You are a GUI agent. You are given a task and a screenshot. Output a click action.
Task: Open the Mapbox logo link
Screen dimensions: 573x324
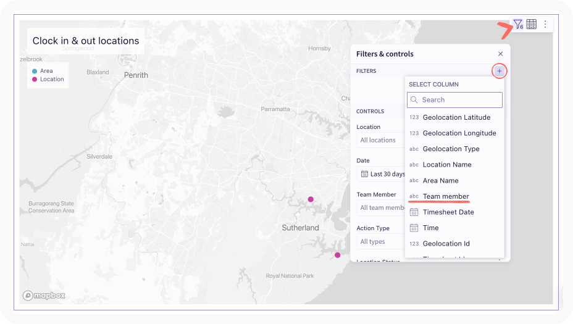[44, 296]
